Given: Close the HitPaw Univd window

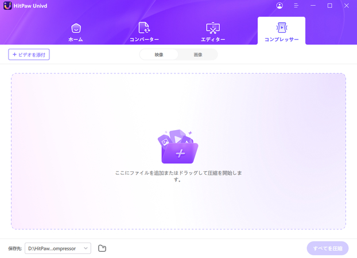Looking at the screenshot, I should pos(347,6).
